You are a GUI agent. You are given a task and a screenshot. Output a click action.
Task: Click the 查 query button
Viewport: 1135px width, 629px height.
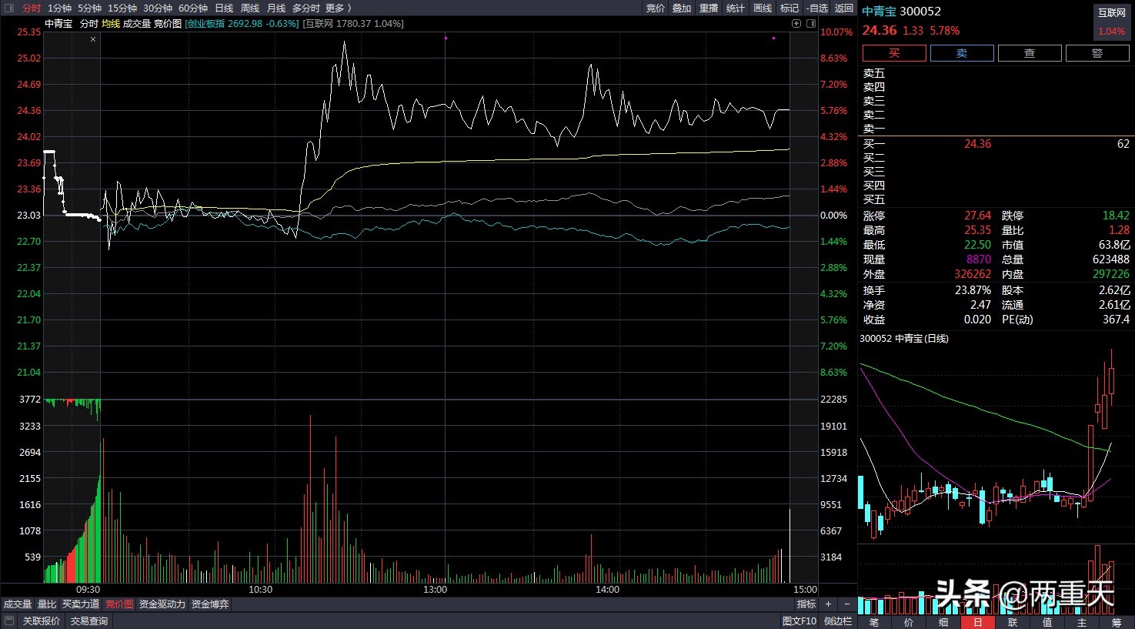pos(1030,53)
